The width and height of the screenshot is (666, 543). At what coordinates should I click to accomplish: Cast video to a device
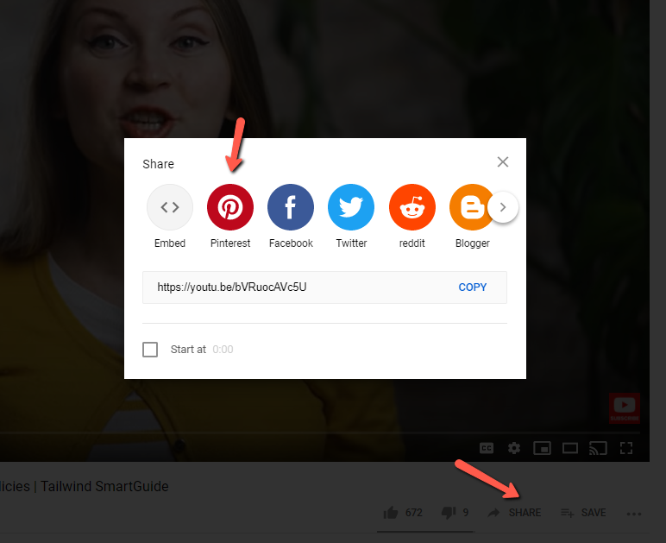[598, 448]
